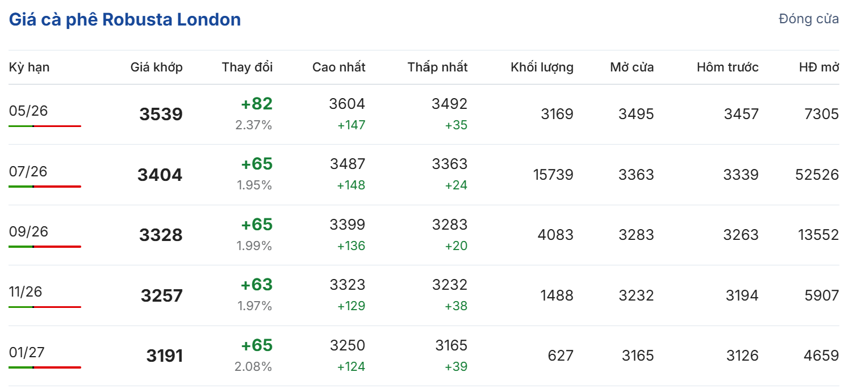This screenshot has width=853, height=389.
Task: Click the price range bar under 05/26
Action: 45,126
